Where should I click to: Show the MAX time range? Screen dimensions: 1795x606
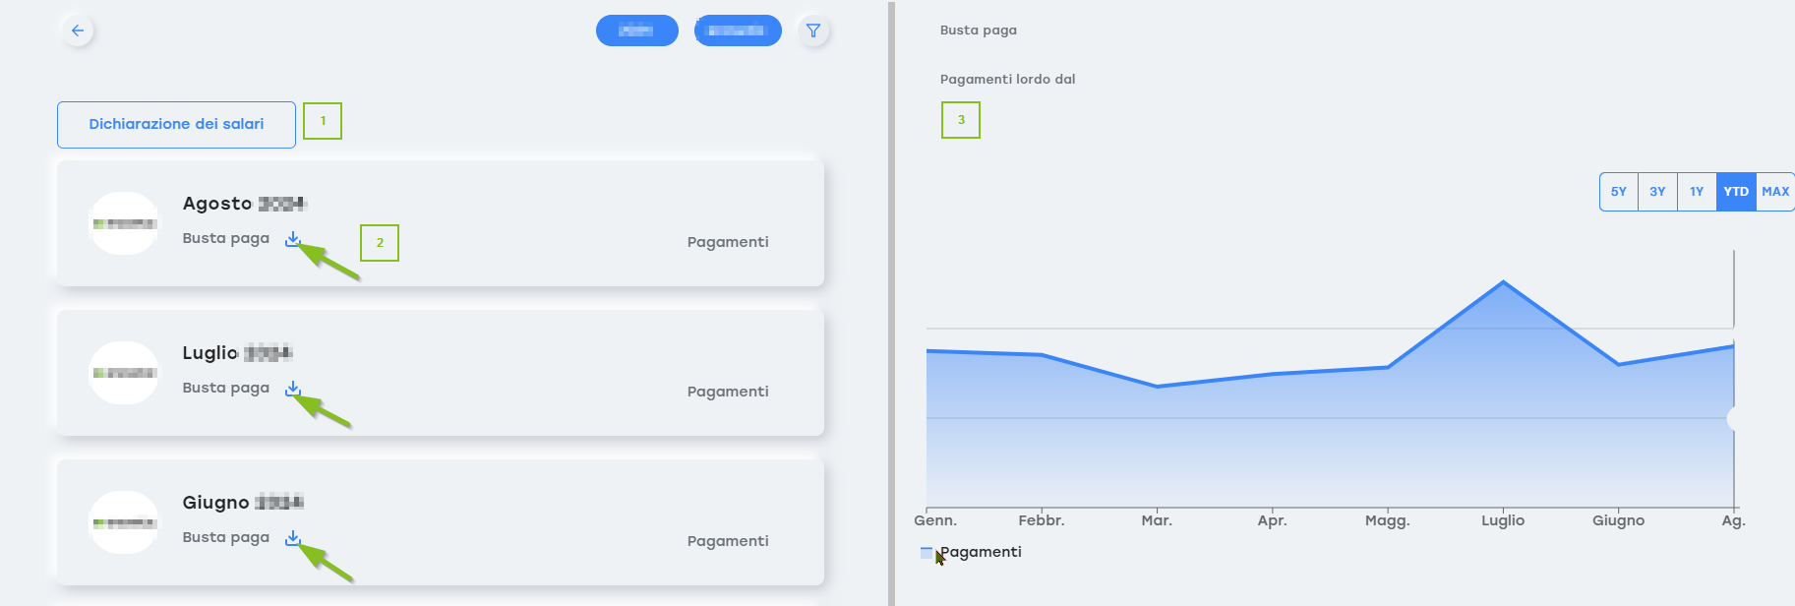(x=1775, y=192)
